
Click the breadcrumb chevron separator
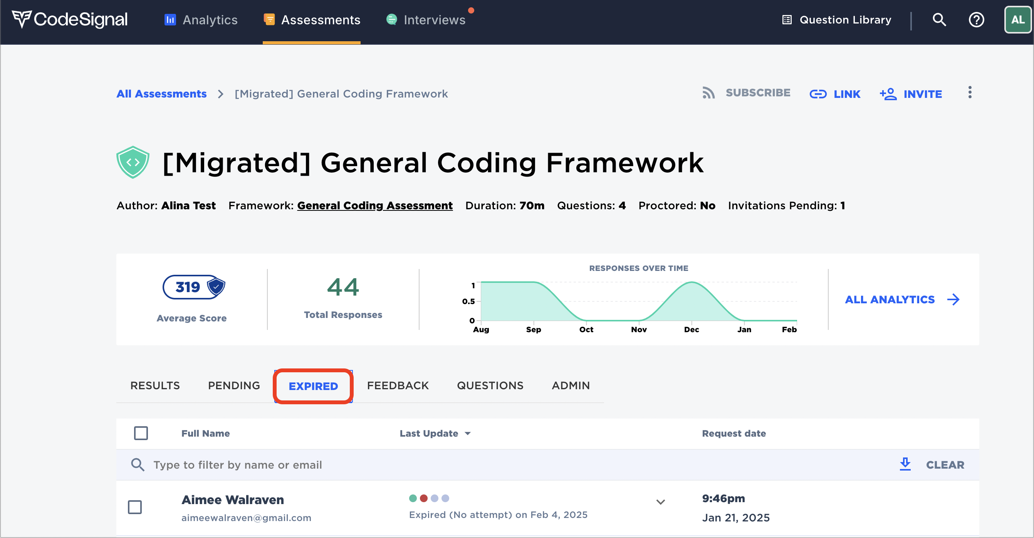(x=220, y=94)
